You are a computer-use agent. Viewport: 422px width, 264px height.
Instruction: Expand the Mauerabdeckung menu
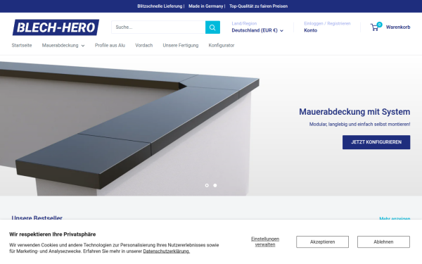[x=63, y=45]
